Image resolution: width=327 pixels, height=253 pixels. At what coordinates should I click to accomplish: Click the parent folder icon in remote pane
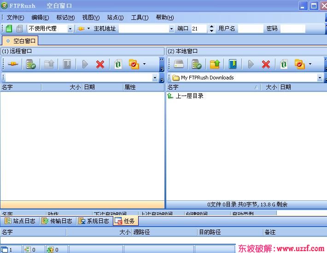point(49,64)
